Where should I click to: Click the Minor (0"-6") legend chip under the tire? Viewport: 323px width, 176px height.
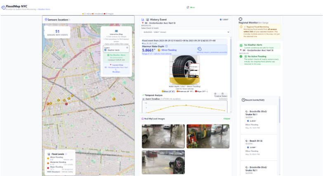168,91
